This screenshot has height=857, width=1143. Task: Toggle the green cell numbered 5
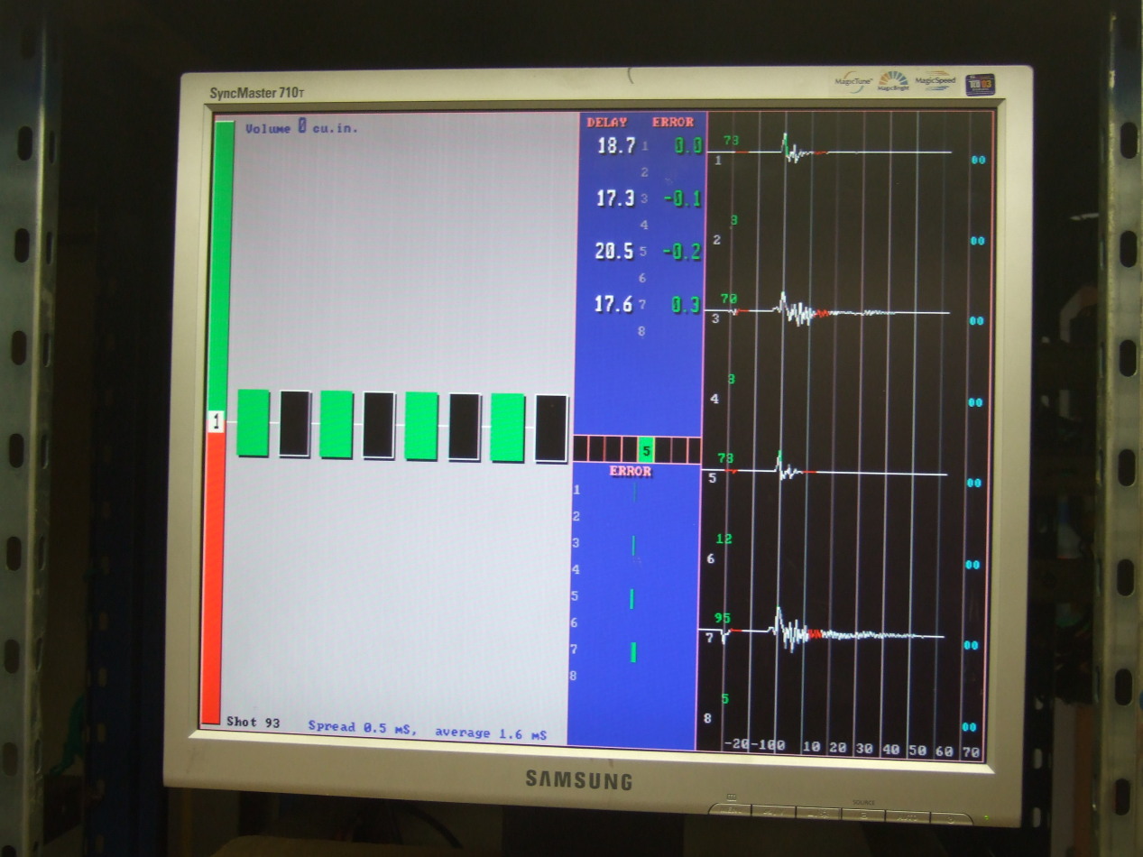point(645,450)
